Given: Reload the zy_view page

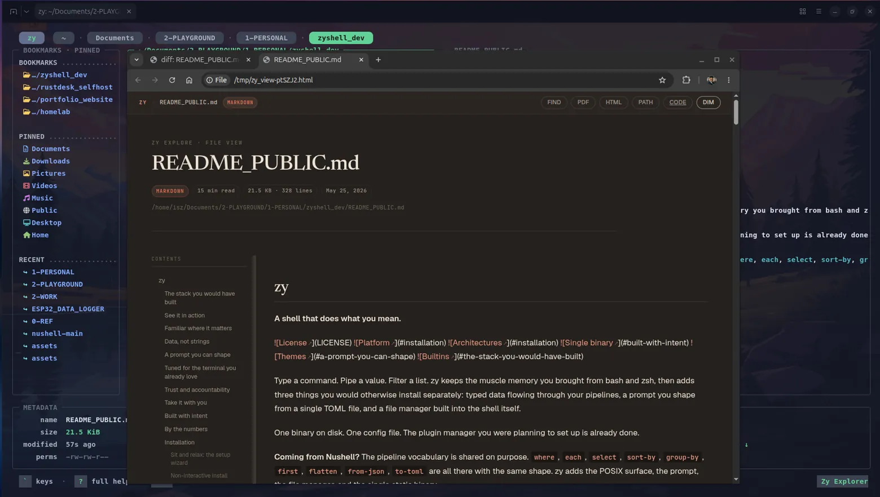Looking at the screenshot, I should [x=172, y=80].
